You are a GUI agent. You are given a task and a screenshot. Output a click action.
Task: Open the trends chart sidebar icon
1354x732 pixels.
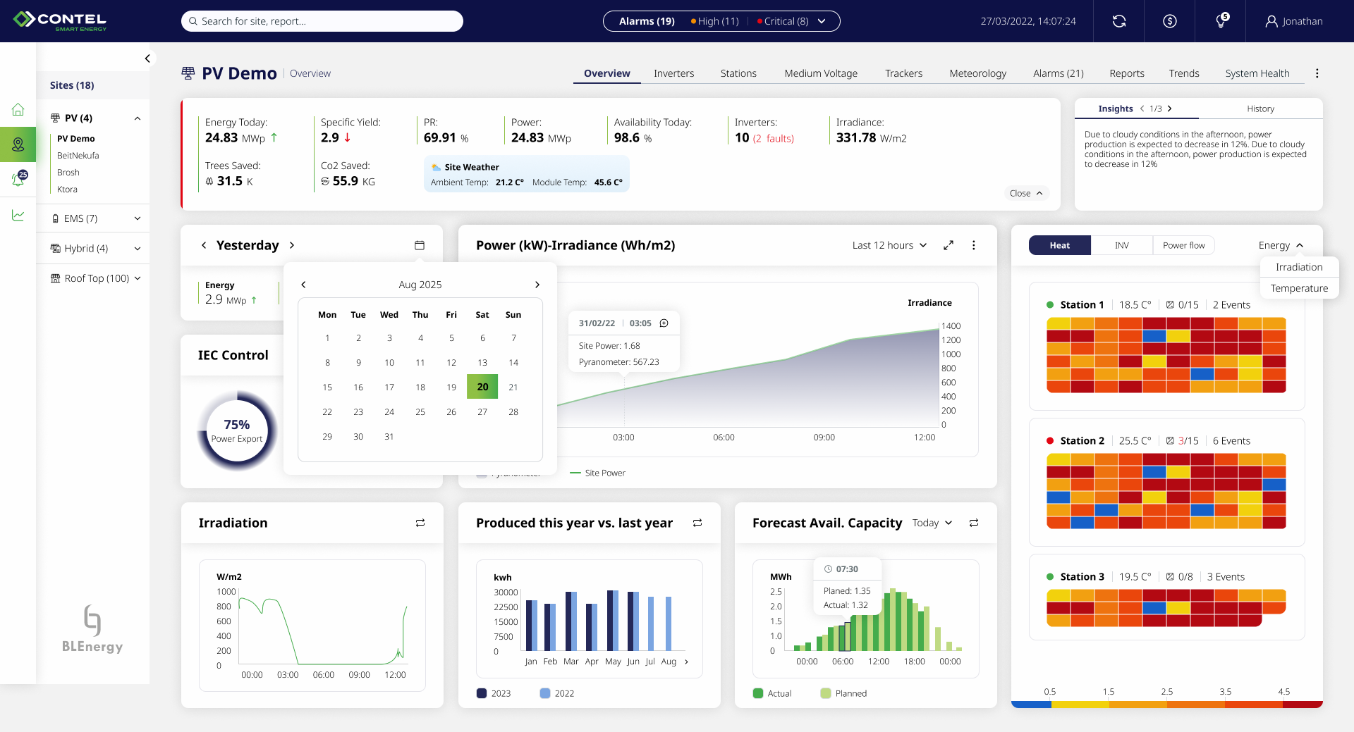(18, 216)
